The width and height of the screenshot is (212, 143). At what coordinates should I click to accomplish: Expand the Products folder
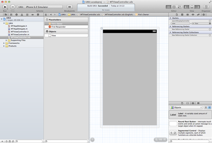coord(4,46)
